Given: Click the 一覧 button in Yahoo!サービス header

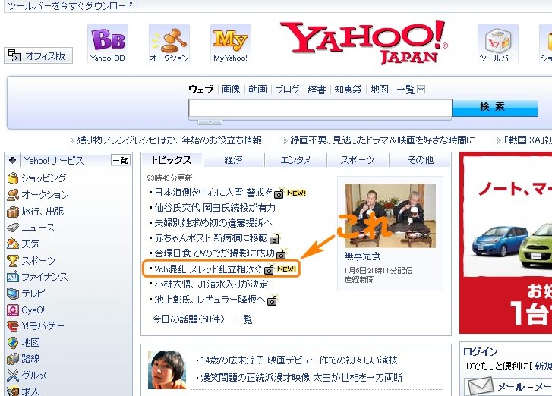Looking at the screenshot, I should [x=121, y=161].
